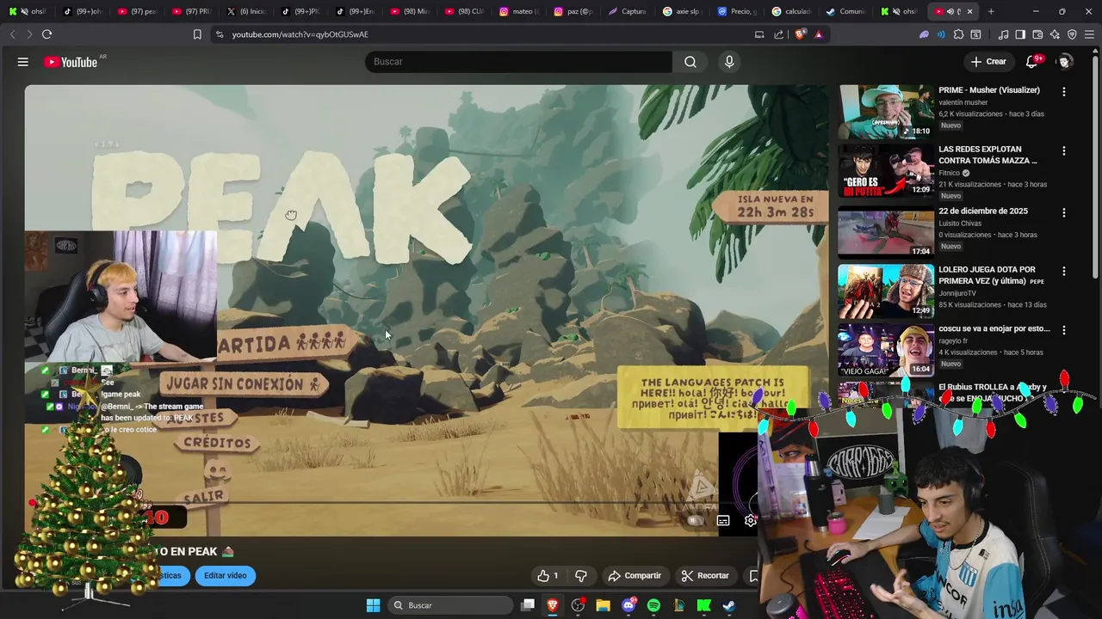Switch to the 'paz' Instagram tab
The height and width of the screenshot is (619, 1102).
[573, 11]
